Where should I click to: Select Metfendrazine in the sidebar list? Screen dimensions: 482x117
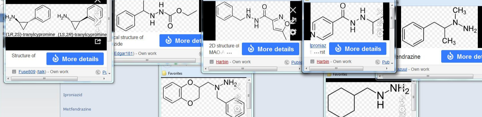[77, 109]
